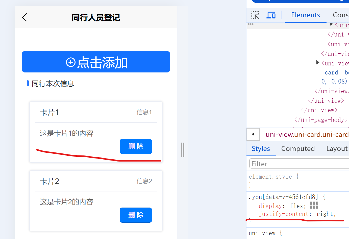Click the 同行人员登记 page title
The width and height of the screenshot is (349, 239).
pyautogui.click(x=96, y=18)
